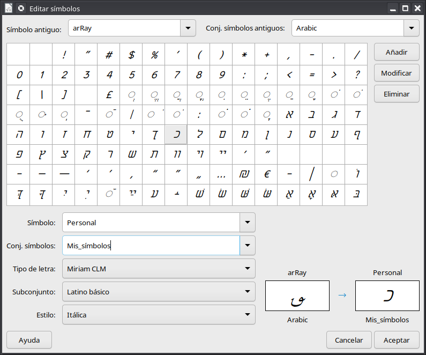
Task: Cancel the dialog with Cancelar
Action: point(349,340)
